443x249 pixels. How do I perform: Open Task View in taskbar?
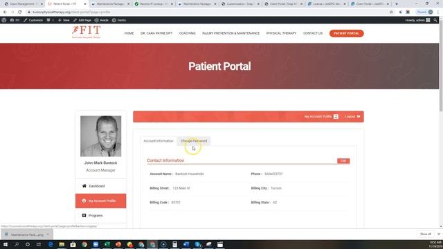pyautogui.click(x=39, y=244)
